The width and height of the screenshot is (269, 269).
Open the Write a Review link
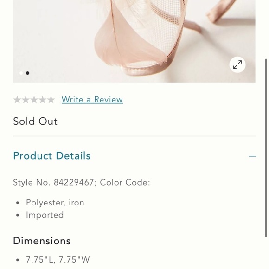(92, 100)
